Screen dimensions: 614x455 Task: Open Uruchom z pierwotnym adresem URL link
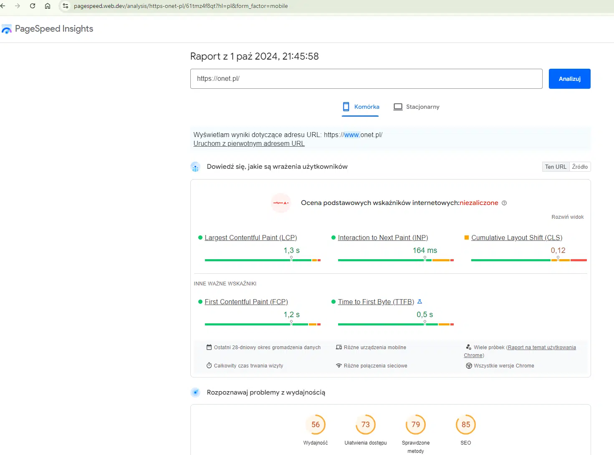pos(249,143)
